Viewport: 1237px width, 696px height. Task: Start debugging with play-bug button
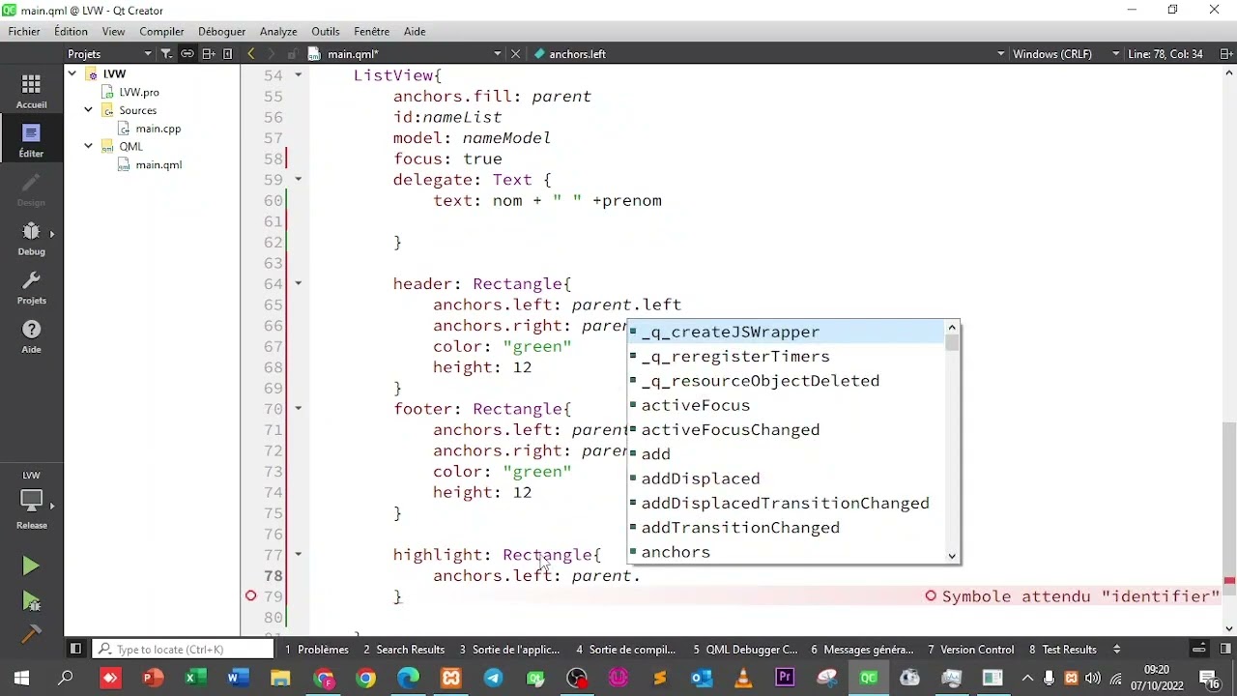coord(31,601)
